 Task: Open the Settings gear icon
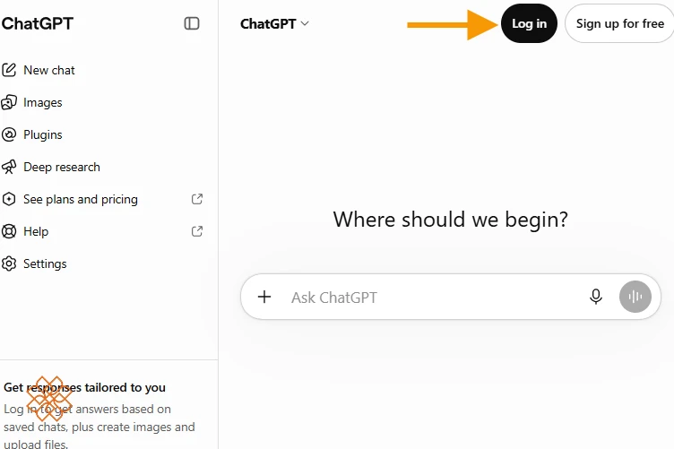pos(9,263)
